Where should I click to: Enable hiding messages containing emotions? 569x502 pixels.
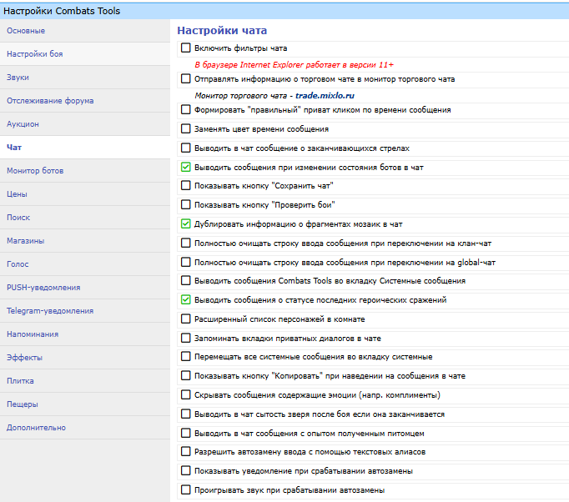tap(186, 394)
